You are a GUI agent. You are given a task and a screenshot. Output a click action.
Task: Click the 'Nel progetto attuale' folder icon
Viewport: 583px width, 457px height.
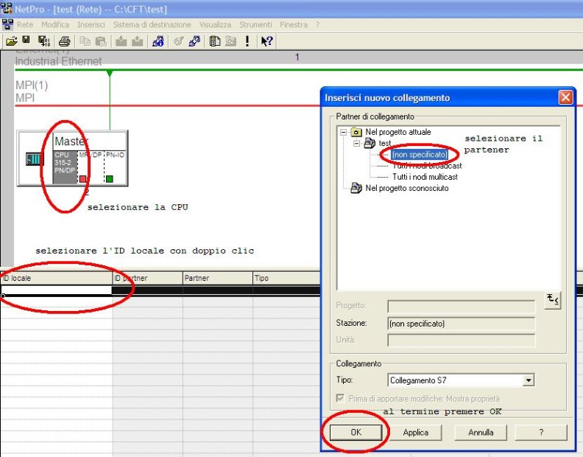pos(356,132)
